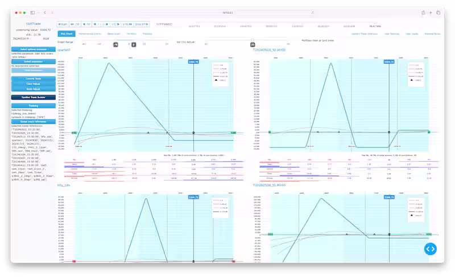Show tab overview icon in browser
The width and height of the screenshot is (455, 277).
click(438, 12)
